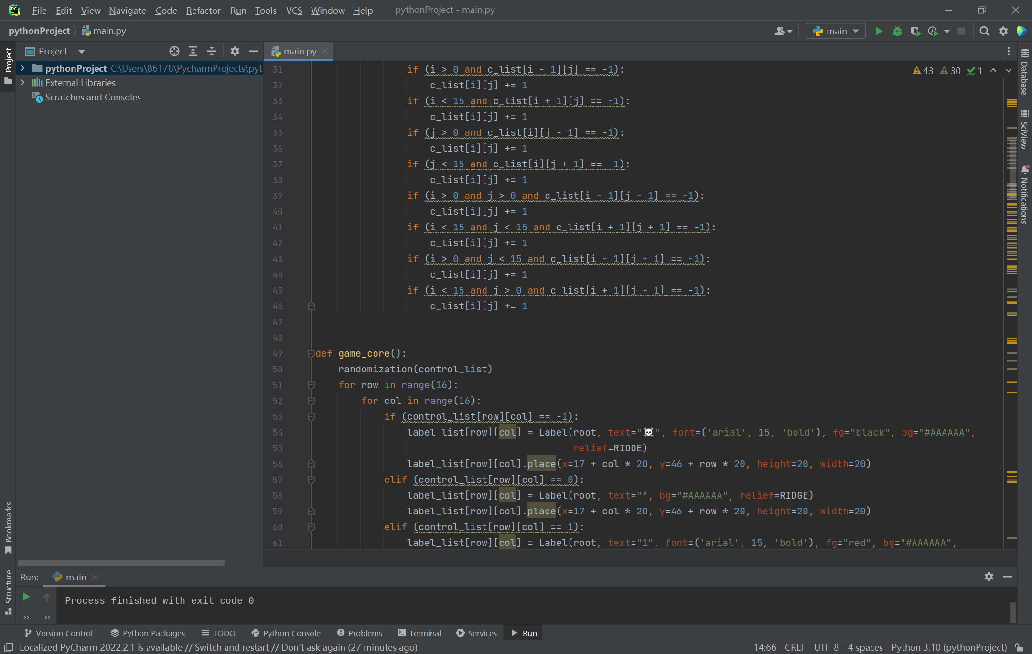The image size is (1032, 654).
Task: Toggle the Project sidebar tab
Action: click(x=8, y=65)
